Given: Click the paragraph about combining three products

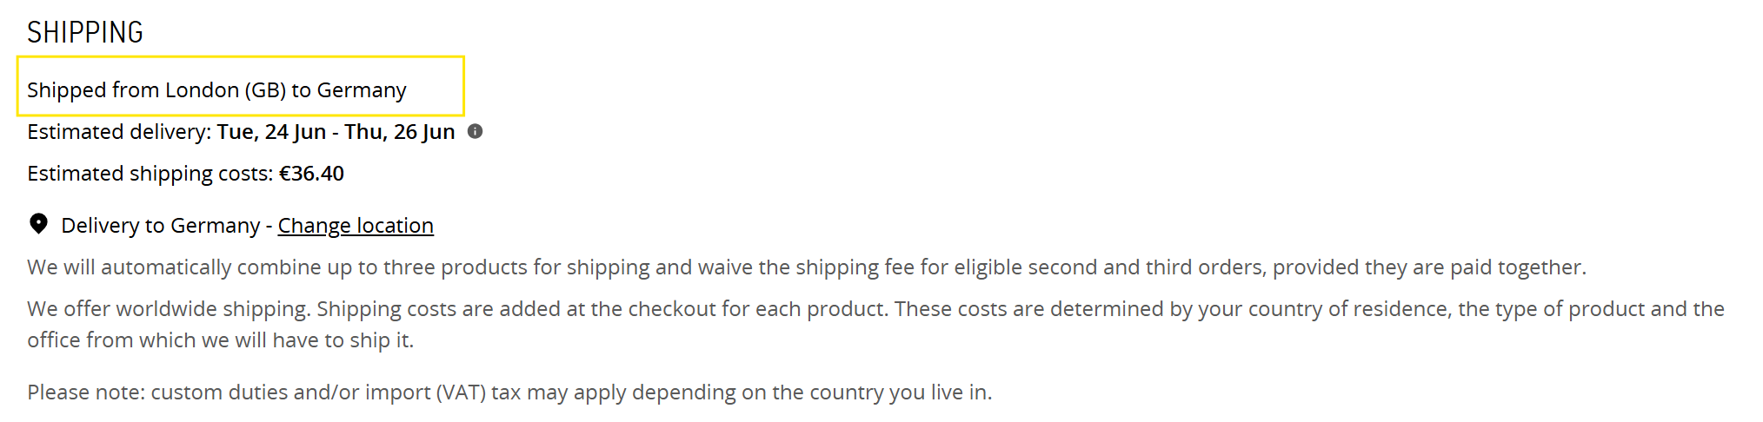Looking at the screenshot, I should point(807,267).
